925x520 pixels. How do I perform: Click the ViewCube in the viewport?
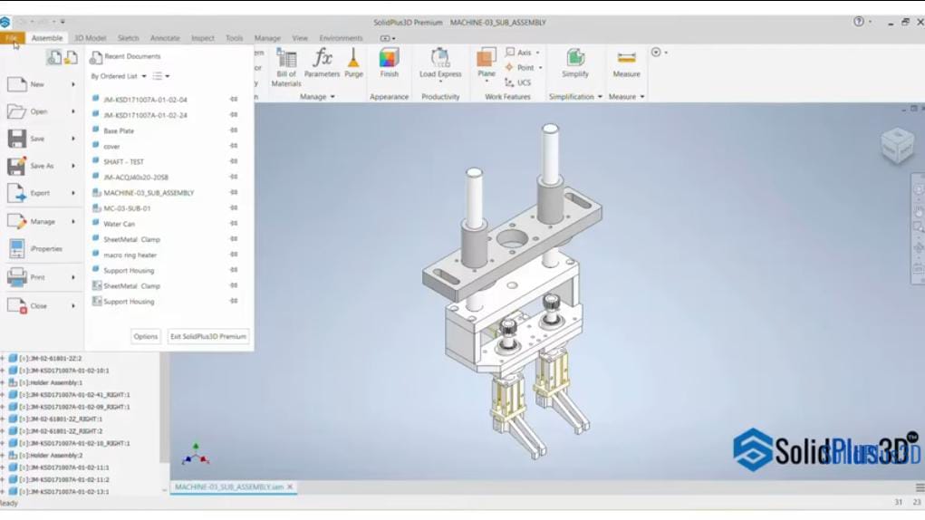[x=897, y=146]
